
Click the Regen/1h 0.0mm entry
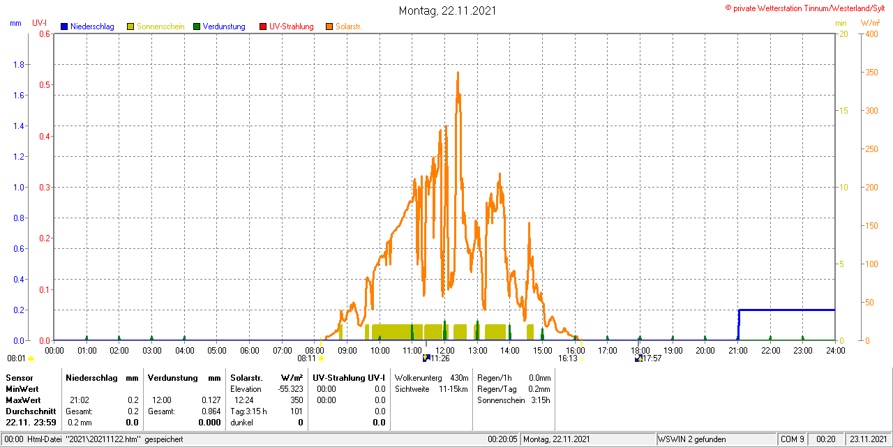click(x=513, y=377)
